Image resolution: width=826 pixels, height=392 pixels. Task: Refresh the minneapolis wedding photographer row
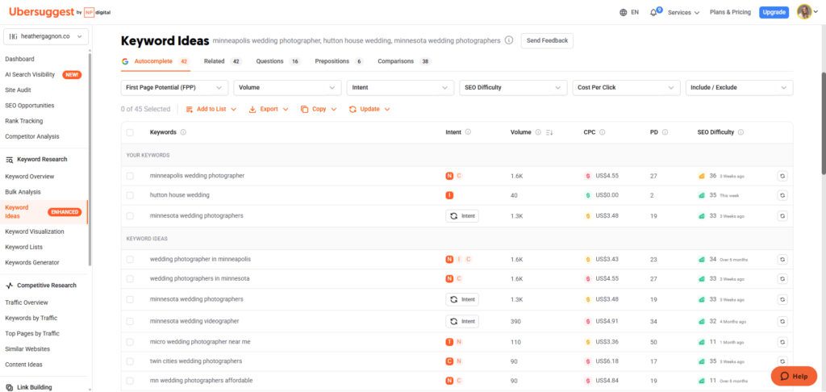click(782, 176)
